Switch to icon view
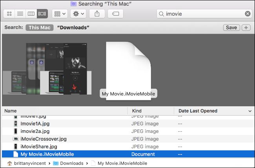The height and width of the screenshot is (168, 255). [9, 14]
